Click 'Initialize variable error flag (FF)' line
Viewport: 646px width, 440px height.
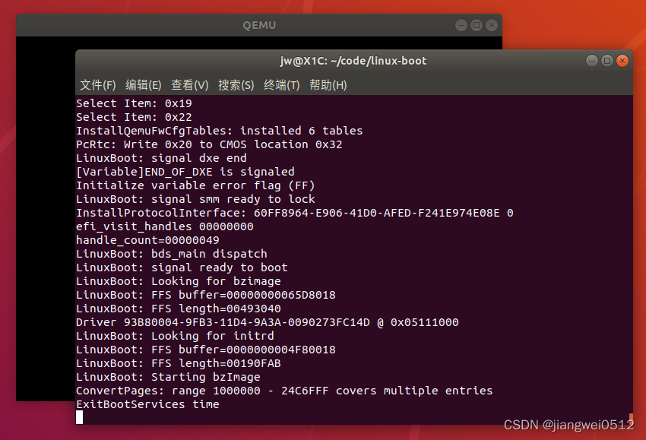point(195,185)
